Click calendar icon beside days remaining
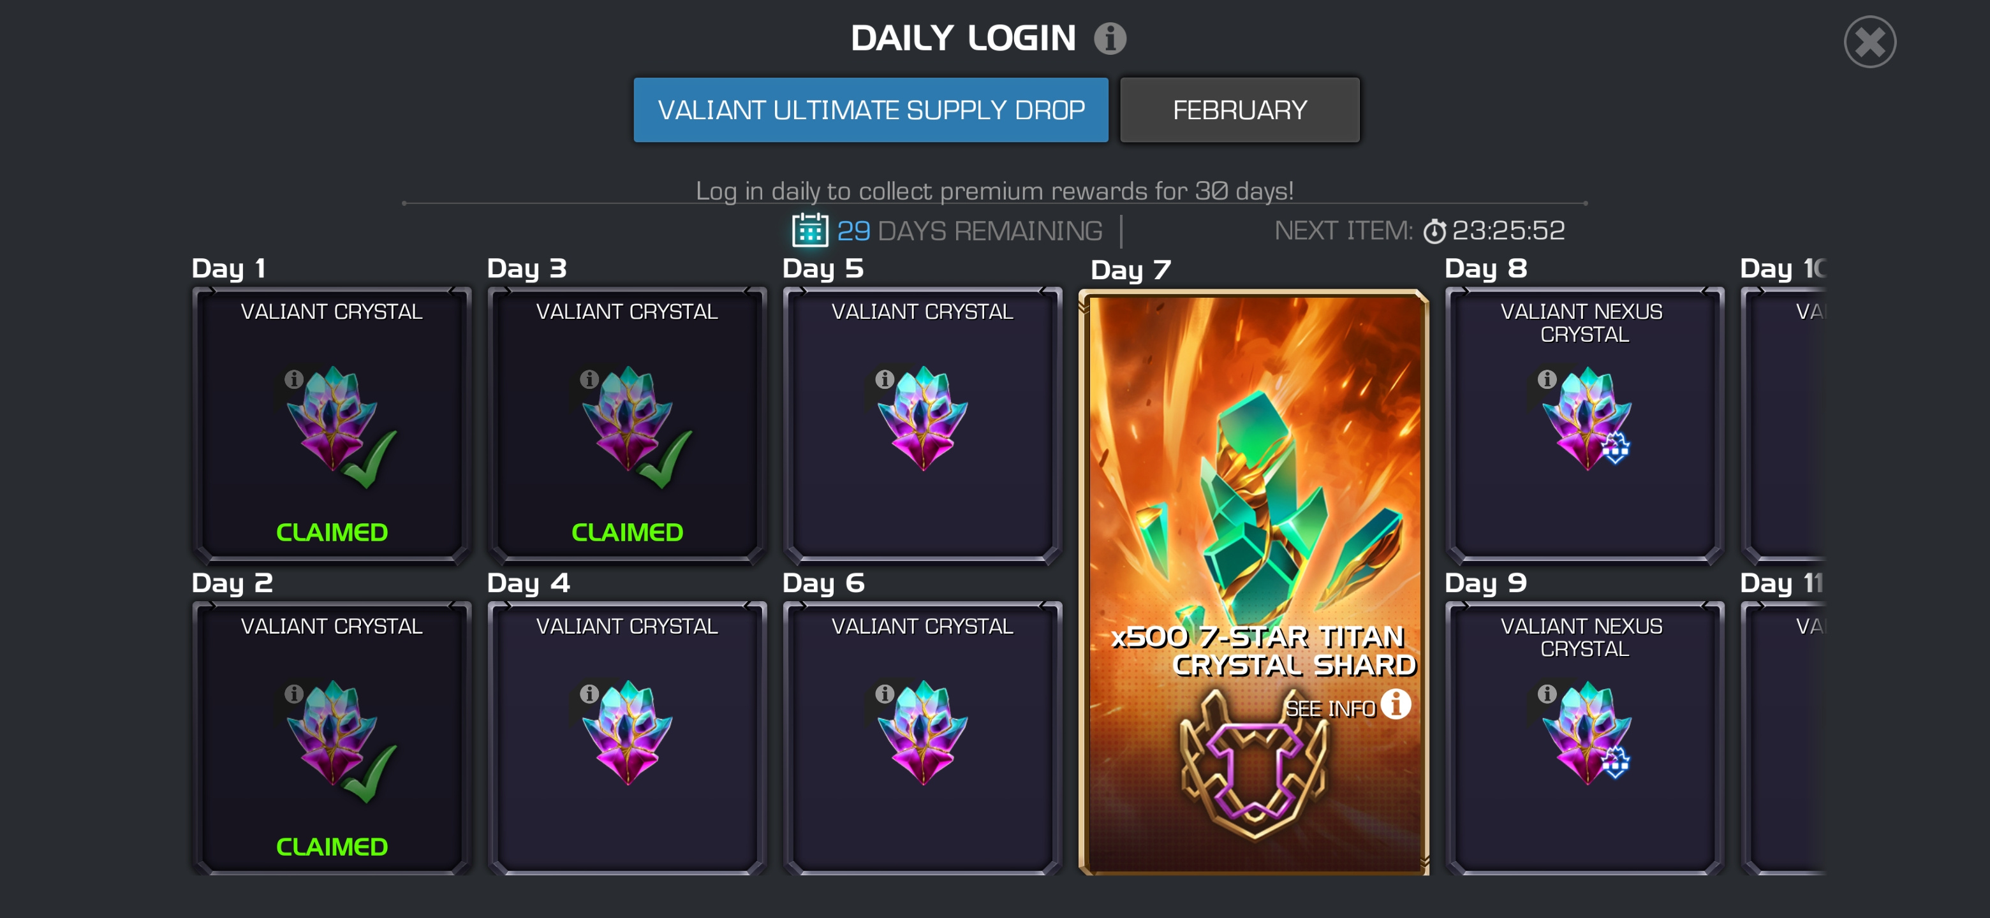Image resolution: width=1990 pixels, height=918 pixels. (809, 230)
